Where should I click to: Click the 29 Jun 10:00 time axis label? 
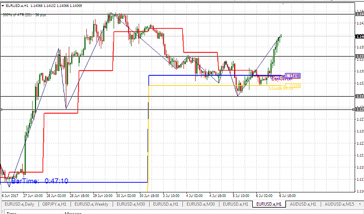point(103,196)
